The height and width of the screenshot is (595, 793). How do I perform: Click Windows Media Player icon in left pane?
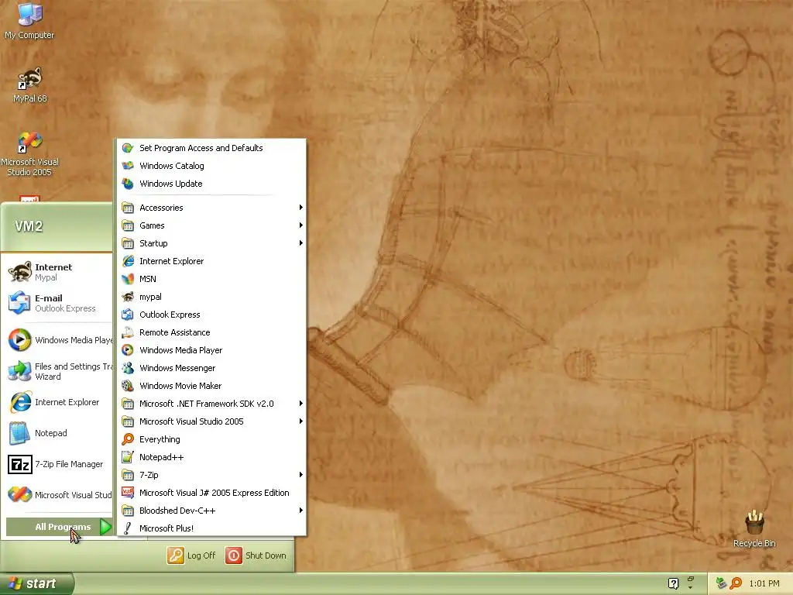coord(19,340)
